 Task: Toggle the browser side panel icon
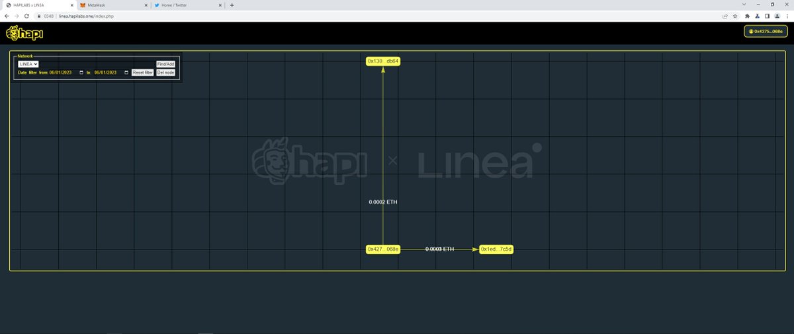(x=767, y=16)
